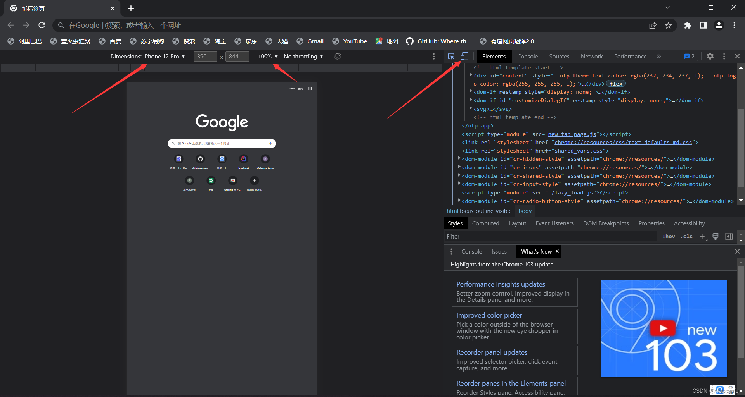Close the What's New tab
The width and height of the screenshot is (745, 397).
557,251
